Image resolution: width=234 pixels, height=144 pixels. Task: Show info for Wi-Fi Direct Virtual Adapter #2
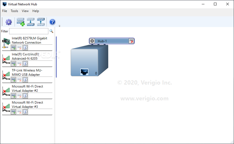[25, 96]
